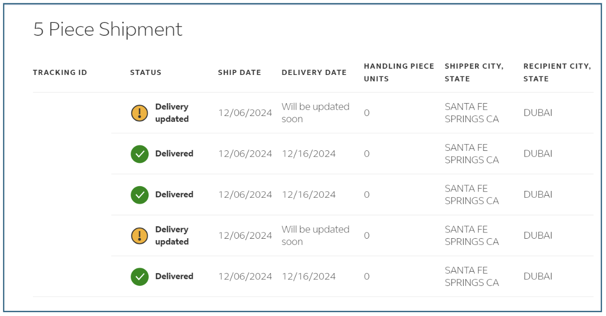Click the Tracking ID column header
Screen dimensions: 606x316
tap(60, 73)
